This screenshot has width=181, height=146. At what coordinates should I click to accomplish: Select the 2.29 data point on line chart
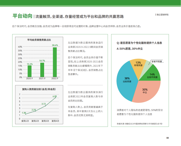35,111
